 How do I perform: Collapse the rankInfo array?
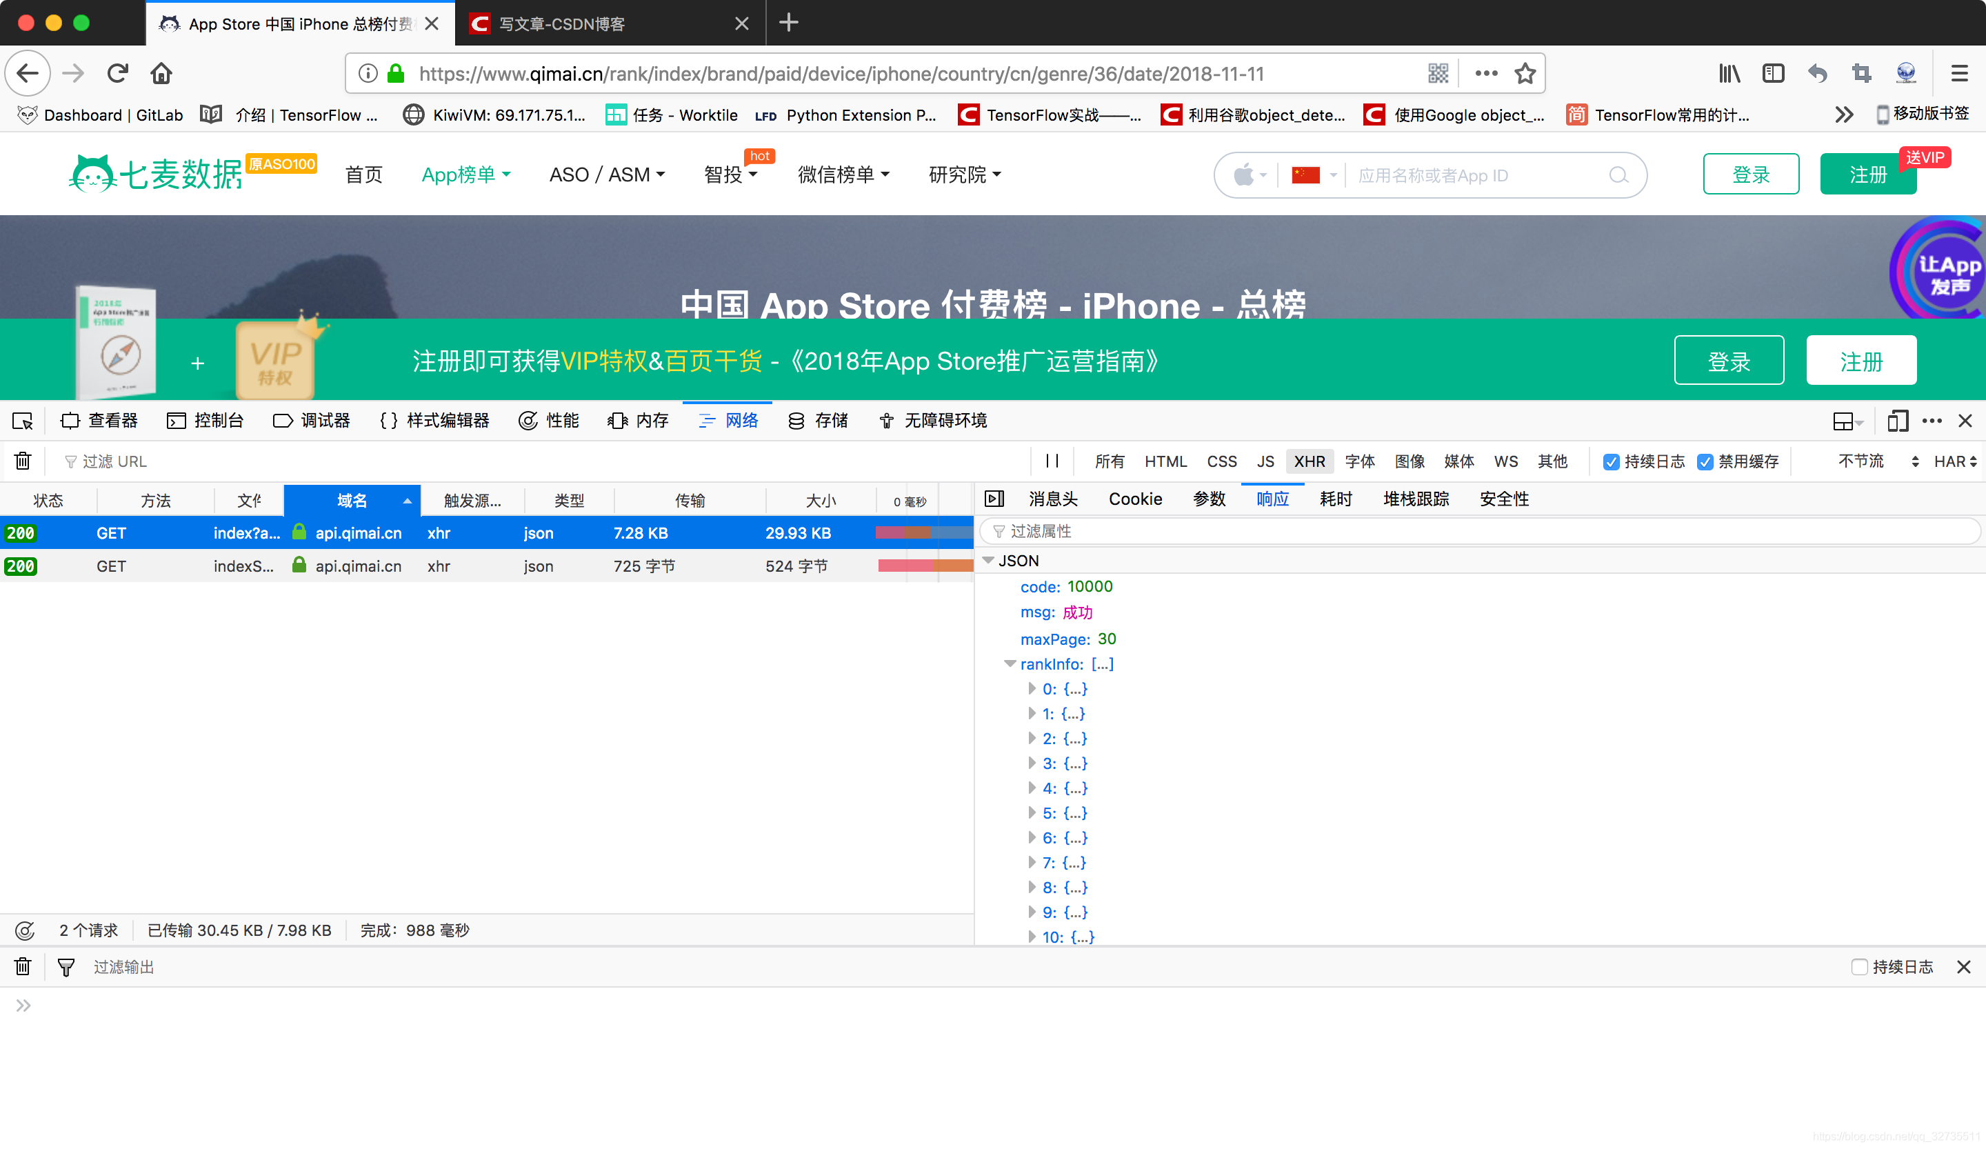pos(1010,664)
